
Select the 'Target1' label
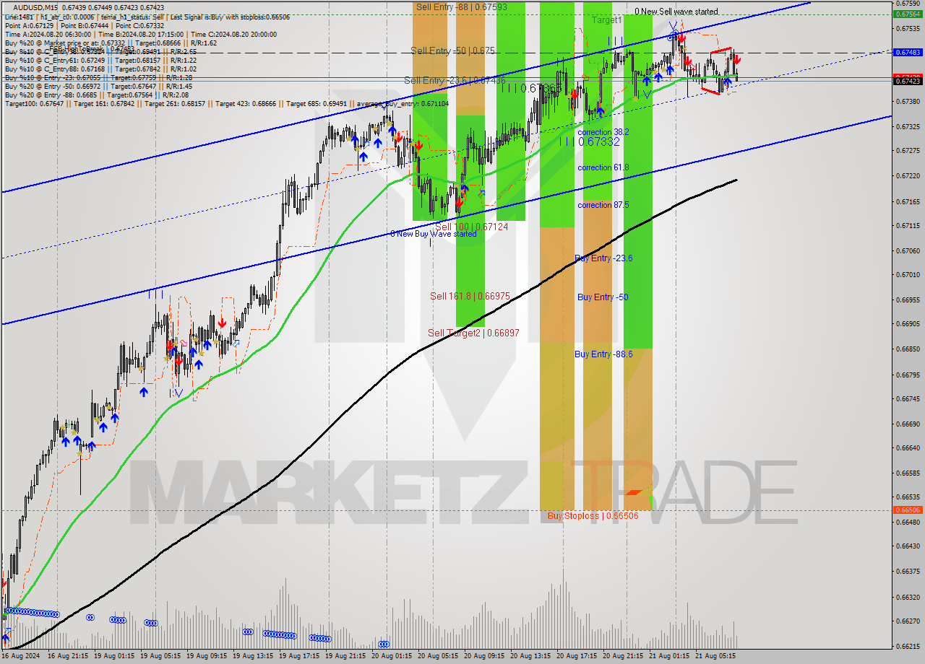[606, 20]
